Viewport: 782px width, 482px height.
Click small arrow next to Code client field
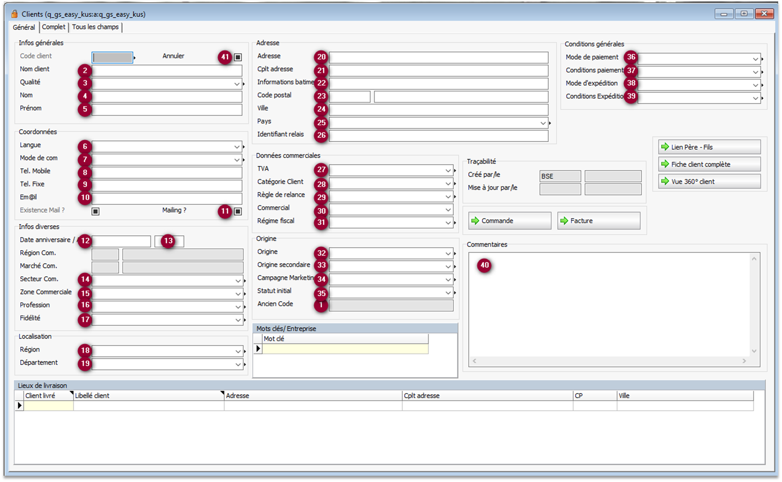coord(135,58)
